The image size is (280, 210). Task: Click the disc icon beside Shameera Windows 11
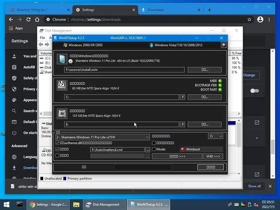pyautogui.click(x=71, y=61)
